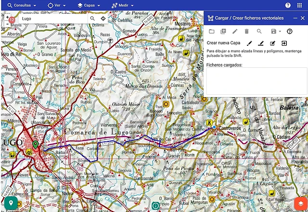Click the teal location pin button bottom-left
The height and width of the screenshot is (212, 308).
11,203
